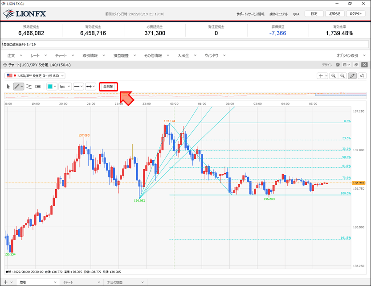Click the Fibonacci 23.6% level label
371x286 pixels.
point(347,138)
